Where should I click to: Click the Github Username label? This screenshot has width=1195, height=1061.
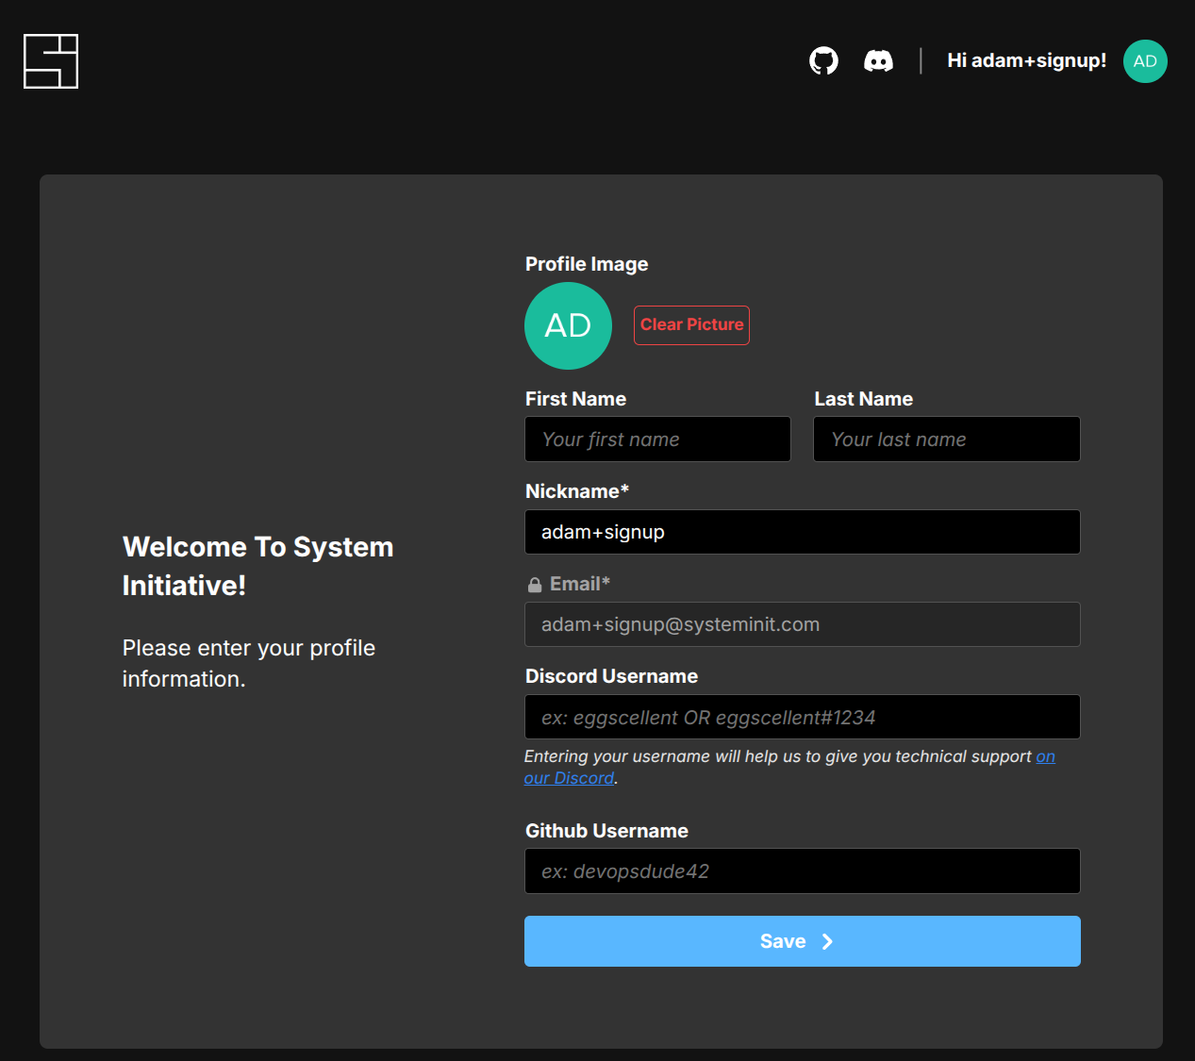pos(606,831)
